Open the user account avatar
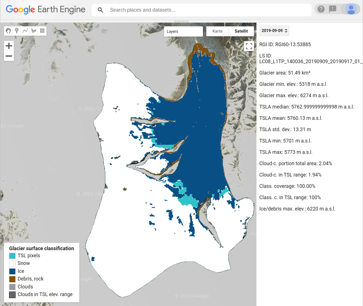This screenshot has height=306, width=363. [x=351, y=9]
